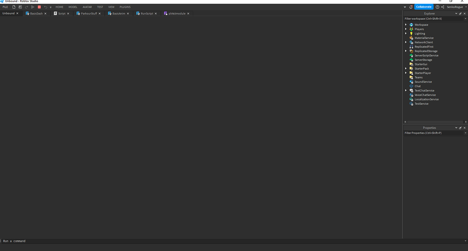This screenshot has width=468, height=251.
Task: Click the Filter workspace search field
Action: coord(434,19)
